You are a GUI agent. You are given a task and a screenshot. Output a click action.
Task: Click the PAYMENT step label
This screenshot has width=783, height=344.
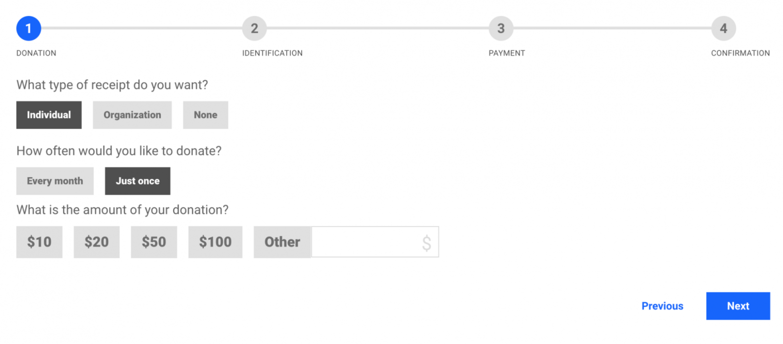coord(507,53)
